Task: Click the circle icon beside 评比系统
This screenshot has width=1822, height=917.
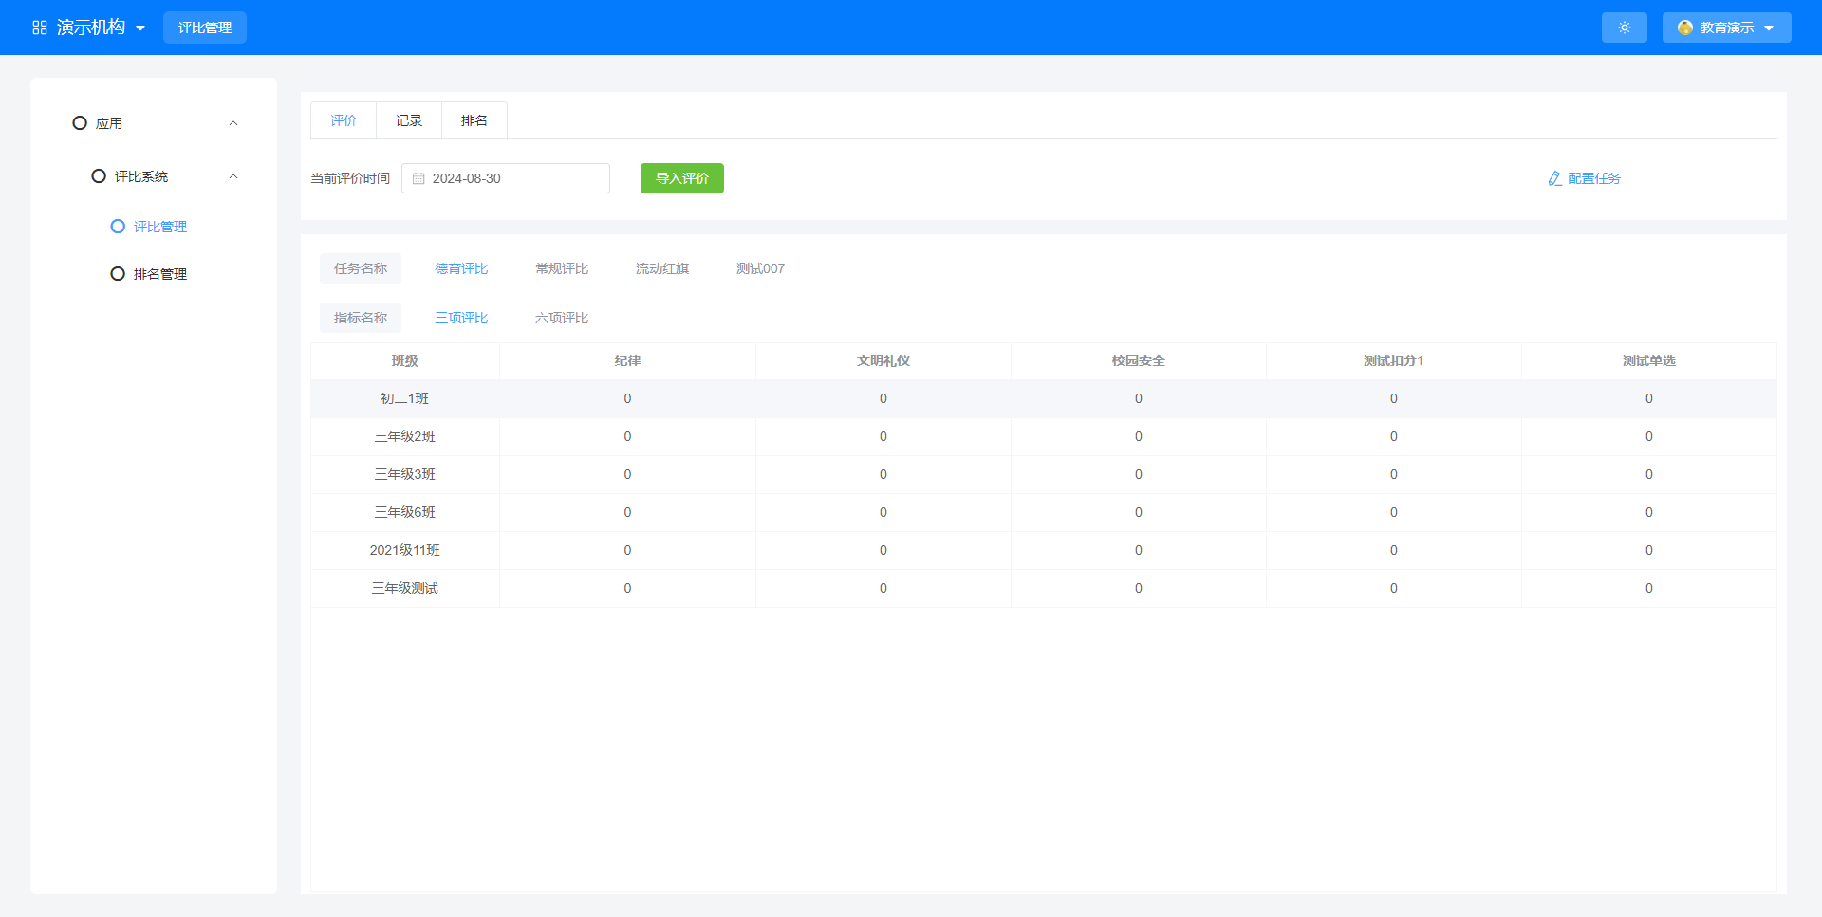Action: [99, 176]
